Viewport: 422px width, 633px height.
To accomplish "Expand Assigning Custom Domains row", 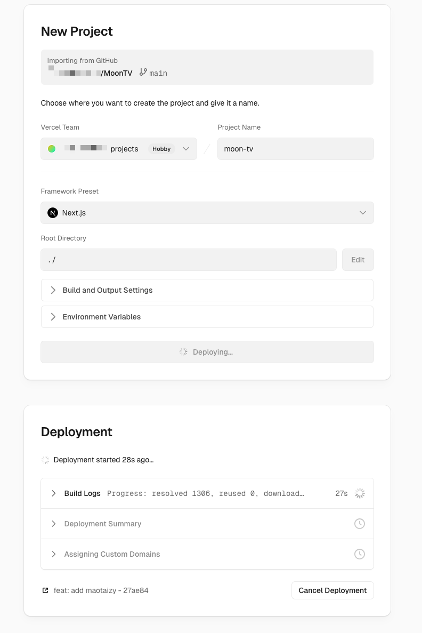I will [207, 554].
